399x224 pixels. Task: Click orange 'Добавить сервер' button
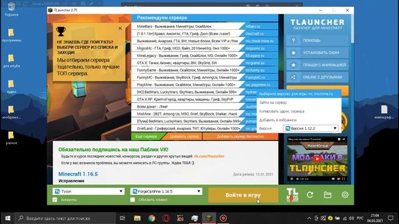pos(185,136)
